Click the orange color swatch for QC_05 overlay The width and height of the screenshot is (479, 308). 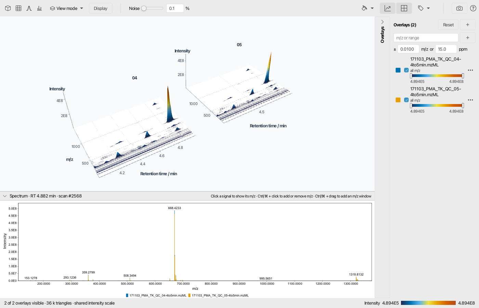[x=398, y=100]
